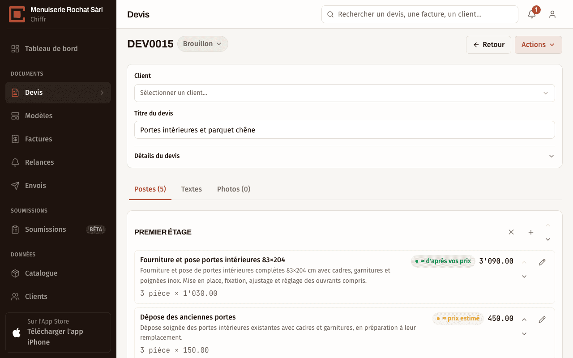Click the BÊTA badge next to Soumissions

[x=96, y=230]
